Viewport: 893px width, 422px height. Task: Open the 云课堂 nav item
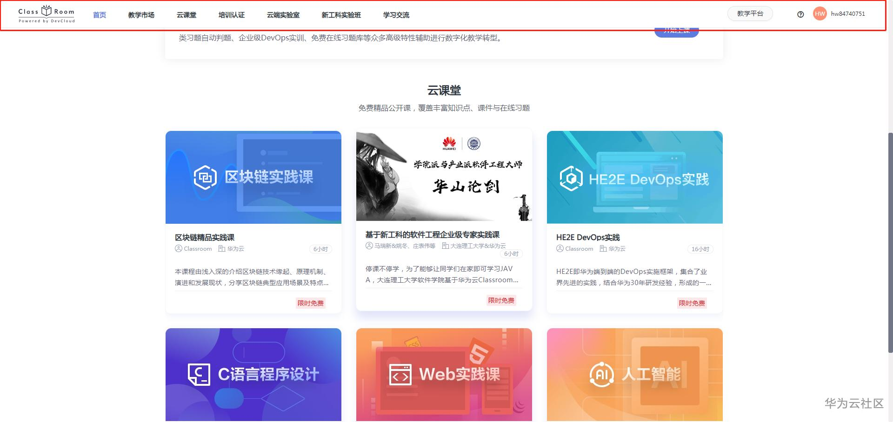[187, 15]
